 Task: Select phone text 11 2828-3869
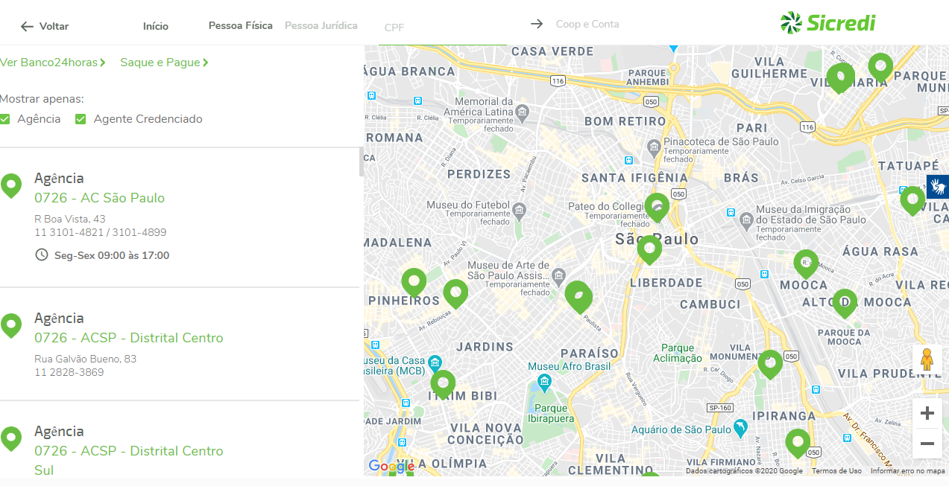coord(69,372)
